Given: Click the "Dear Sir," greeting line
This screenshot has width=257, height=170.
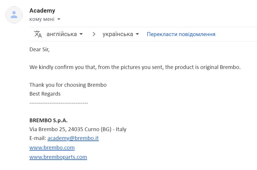Looking at the screenshot, I should pos(39,49).
